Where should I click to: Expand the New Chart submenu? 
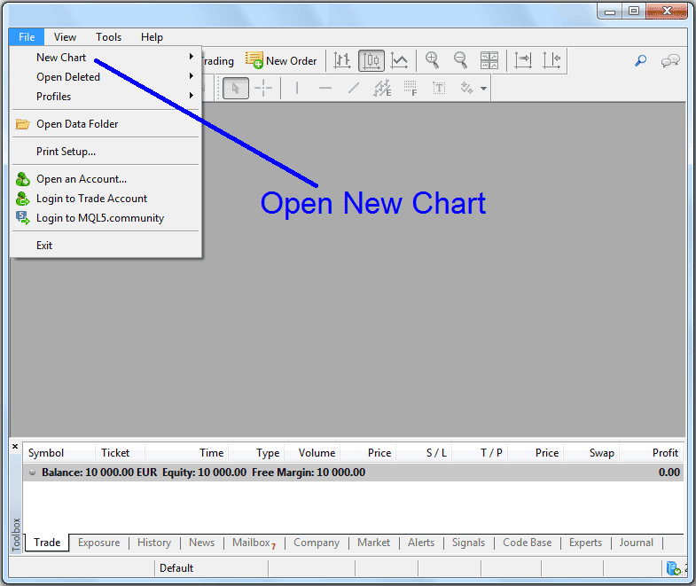[106, 58]
